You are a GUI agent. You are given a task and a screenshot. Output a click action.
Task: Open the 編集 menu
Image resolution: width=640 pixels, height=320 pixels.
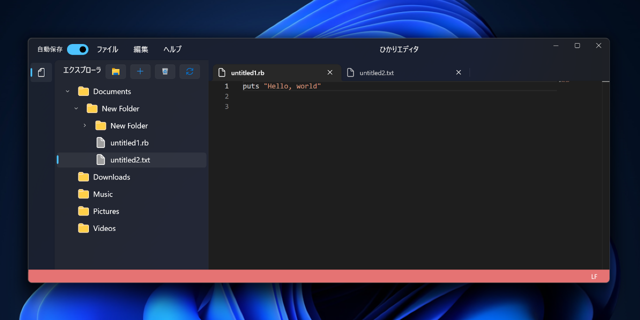[x=140, y=49]
